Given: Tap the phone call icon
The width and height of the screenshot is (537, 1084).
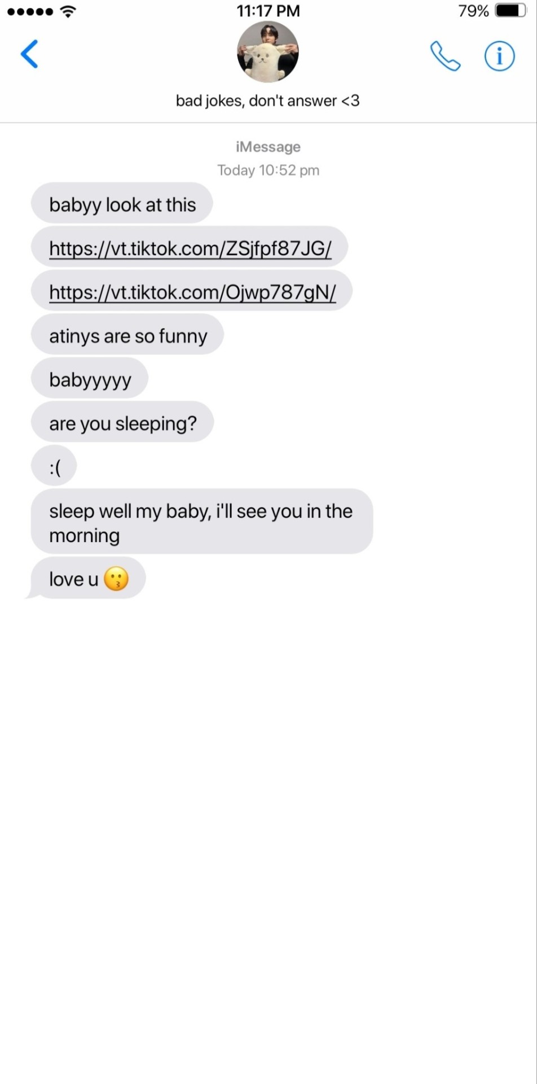Looking at the screenshot, I should pos(445,56).
